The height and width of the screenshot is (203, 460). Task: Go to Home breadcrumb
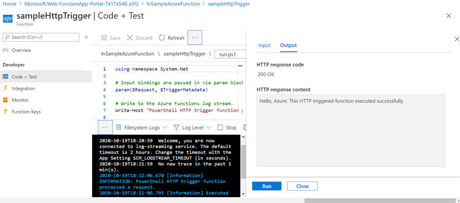click(9, 4)
